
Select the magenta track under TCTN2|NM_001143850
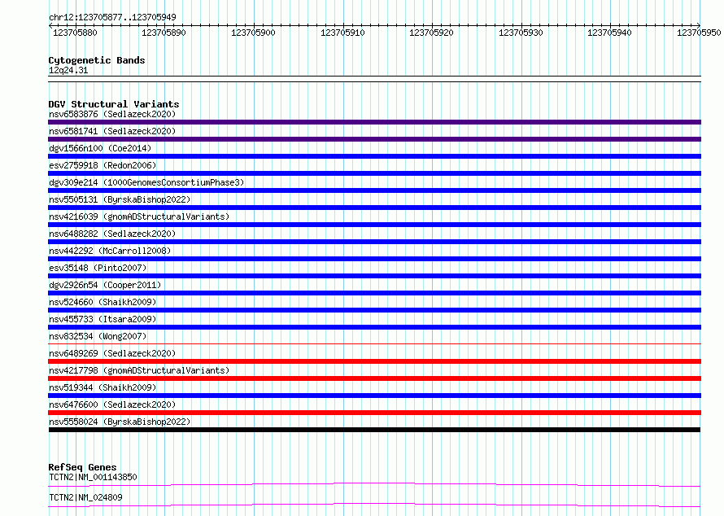[374, 484]
